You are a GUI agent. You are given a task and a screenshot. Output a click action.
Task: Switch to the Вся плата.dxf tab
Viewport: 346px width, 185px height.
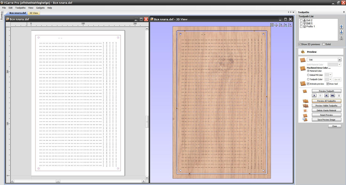[x=18, y=13]
